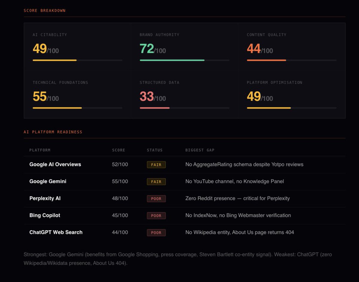
Task: Click the 52/100 score cell
Action: pyautogui.click(x=120, y=164)
